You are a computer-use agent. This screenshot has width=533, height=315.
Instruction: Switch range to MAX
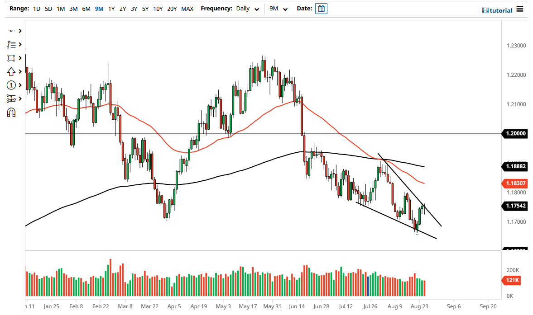[187, 9]
